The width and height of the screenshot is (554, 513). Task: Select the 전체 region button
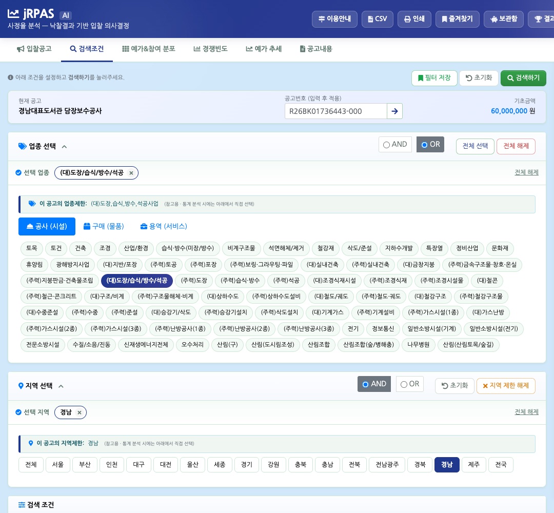[31, 465]
